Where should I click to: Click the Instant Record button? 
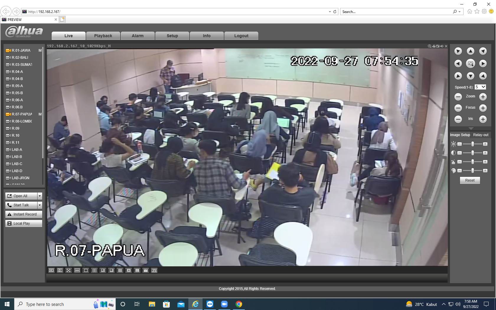click(x=24, y=214)
